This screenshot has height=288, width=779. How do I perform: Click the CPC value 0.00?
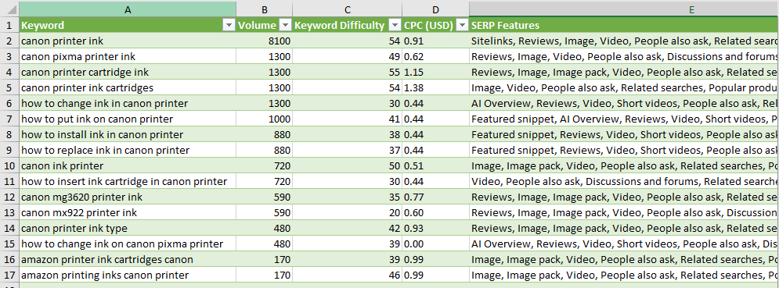point(436,244)
